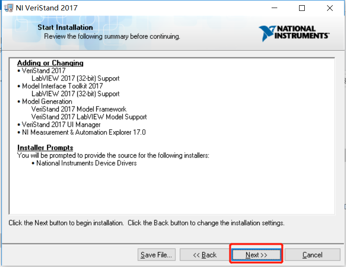Click the National Instruments logo
Screen dimensions: 346x267
click(294, 33)
